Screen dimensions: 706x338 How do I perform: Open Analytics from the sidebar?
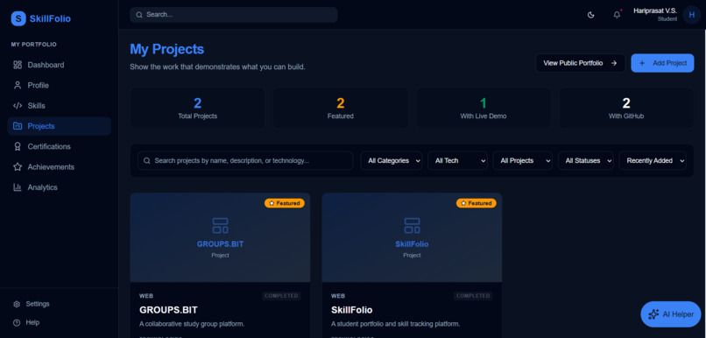[x=59, y=187]
